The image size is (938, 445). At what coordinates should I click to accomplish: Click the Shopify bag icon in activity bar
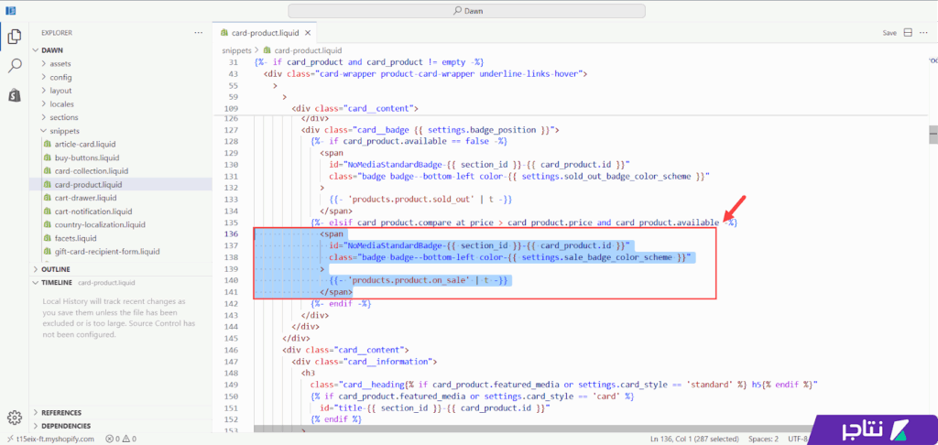click(15, 95)
